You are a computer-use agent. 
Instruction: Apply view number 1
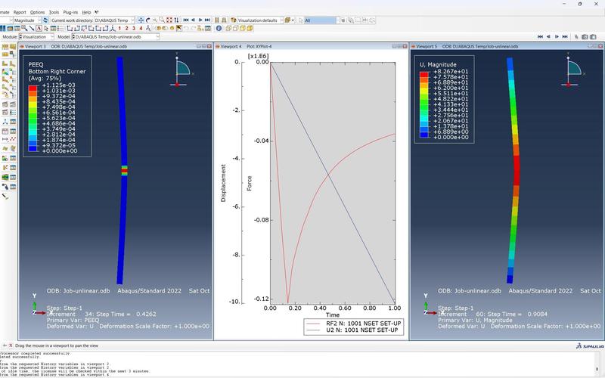(x=119, y=28)
